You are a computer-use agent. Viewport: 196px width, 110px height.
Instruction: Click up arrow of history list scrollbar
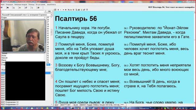tap(51, 73)
